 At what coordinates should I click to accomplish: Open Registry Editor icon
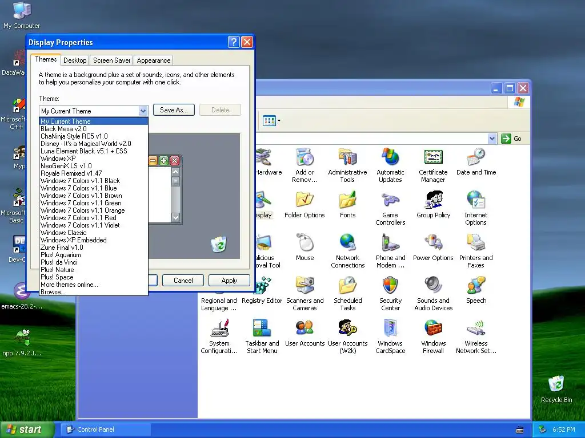262,290
